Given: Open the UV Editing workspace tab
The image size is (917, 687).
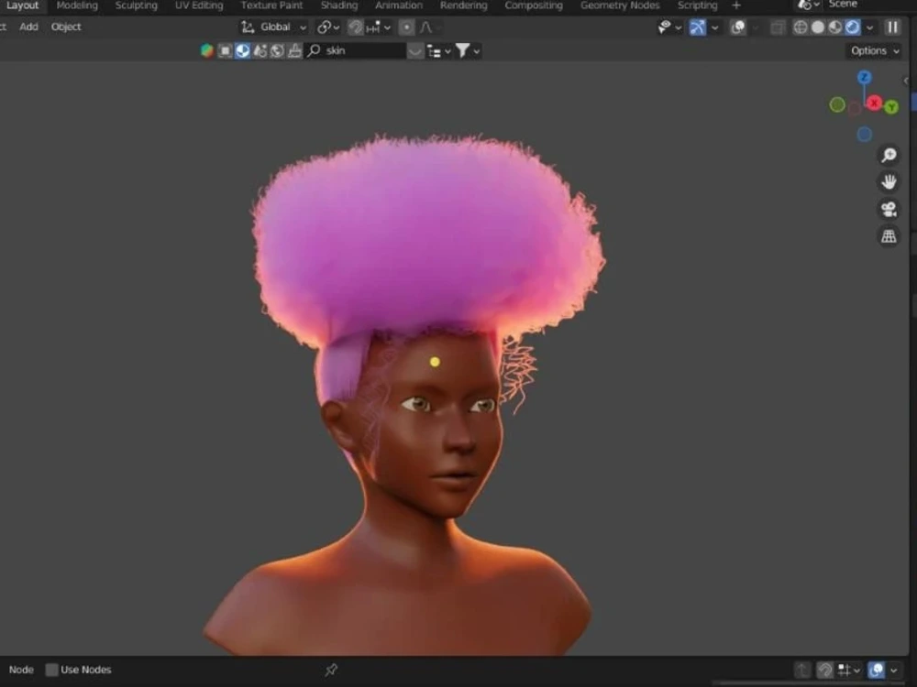Looking at the screenshot, I should click(x=199, y=5).
